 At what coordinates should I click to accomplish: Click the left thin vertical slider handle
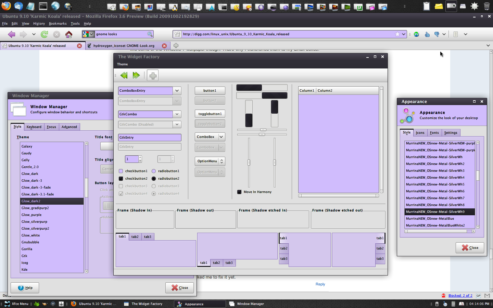249,163
